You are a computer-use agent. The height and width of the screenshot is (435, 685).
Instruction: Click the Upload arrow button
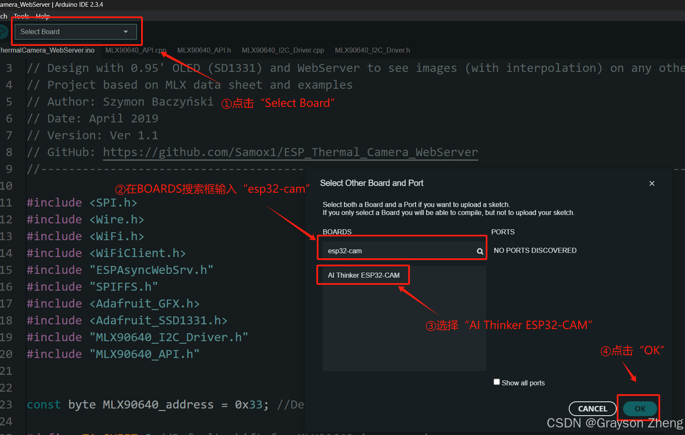pyautogui.click(x=3, y=32)
